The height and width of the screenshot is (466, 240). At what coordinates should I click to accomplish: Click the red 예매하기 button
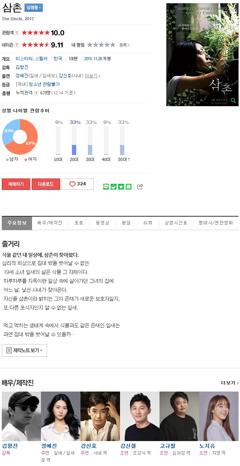[x=16, y=184]
